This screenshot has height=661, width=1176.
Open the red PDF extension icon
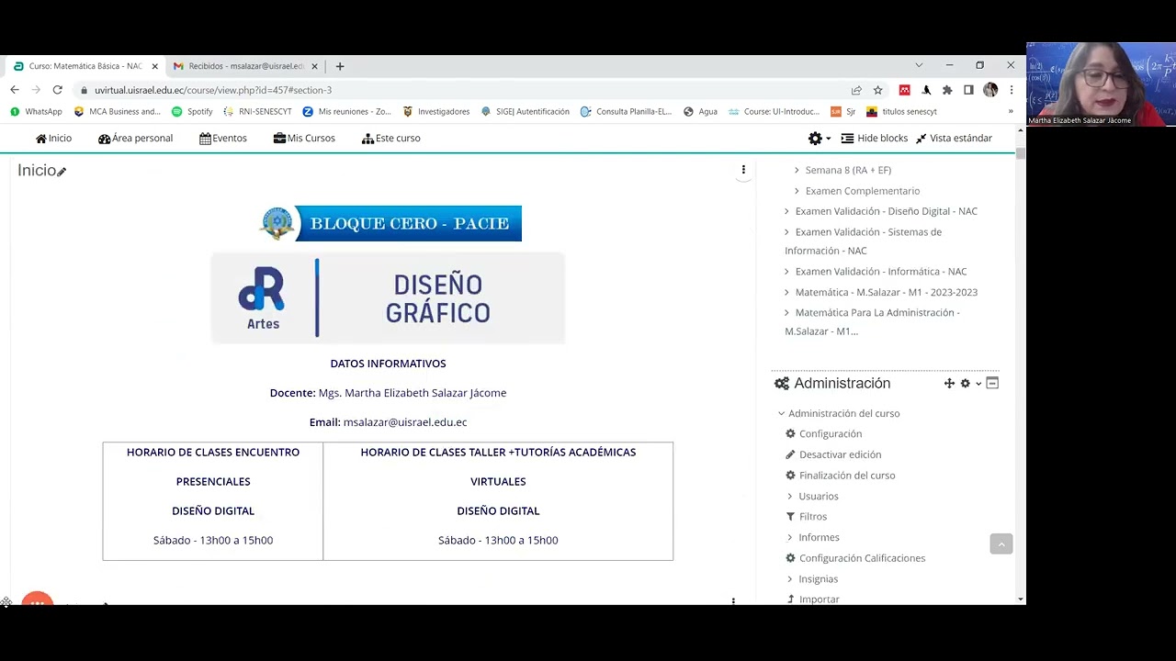click(904, 90)
